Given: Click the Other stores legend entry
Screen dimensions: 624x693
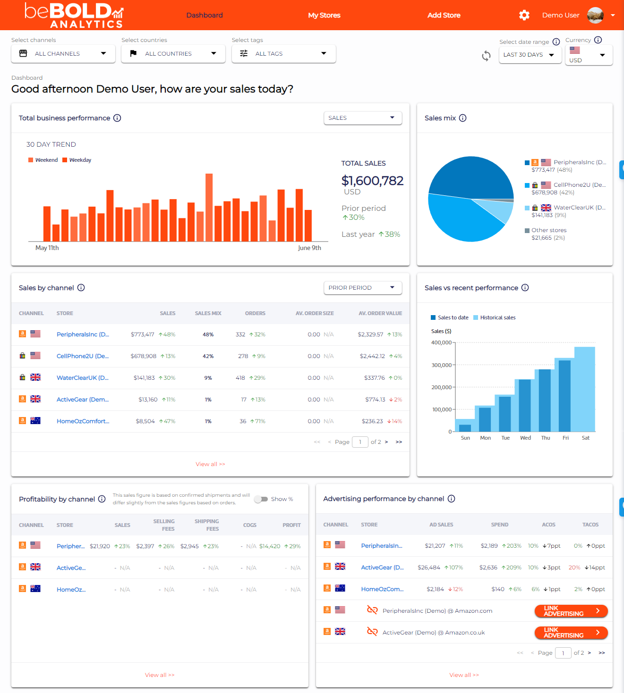Looking at the screenshot, I should coord(546,230).
